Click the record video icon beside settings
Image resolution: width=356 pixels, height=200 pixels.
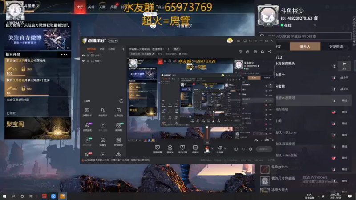[236, 149]
